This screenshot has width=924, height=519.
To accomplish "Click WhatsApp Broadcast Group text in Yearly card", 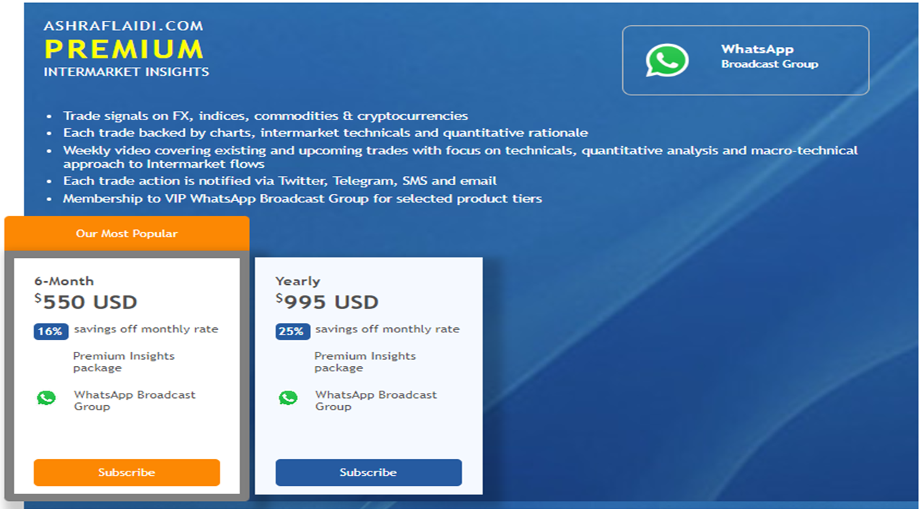I will tap(375, 401).
